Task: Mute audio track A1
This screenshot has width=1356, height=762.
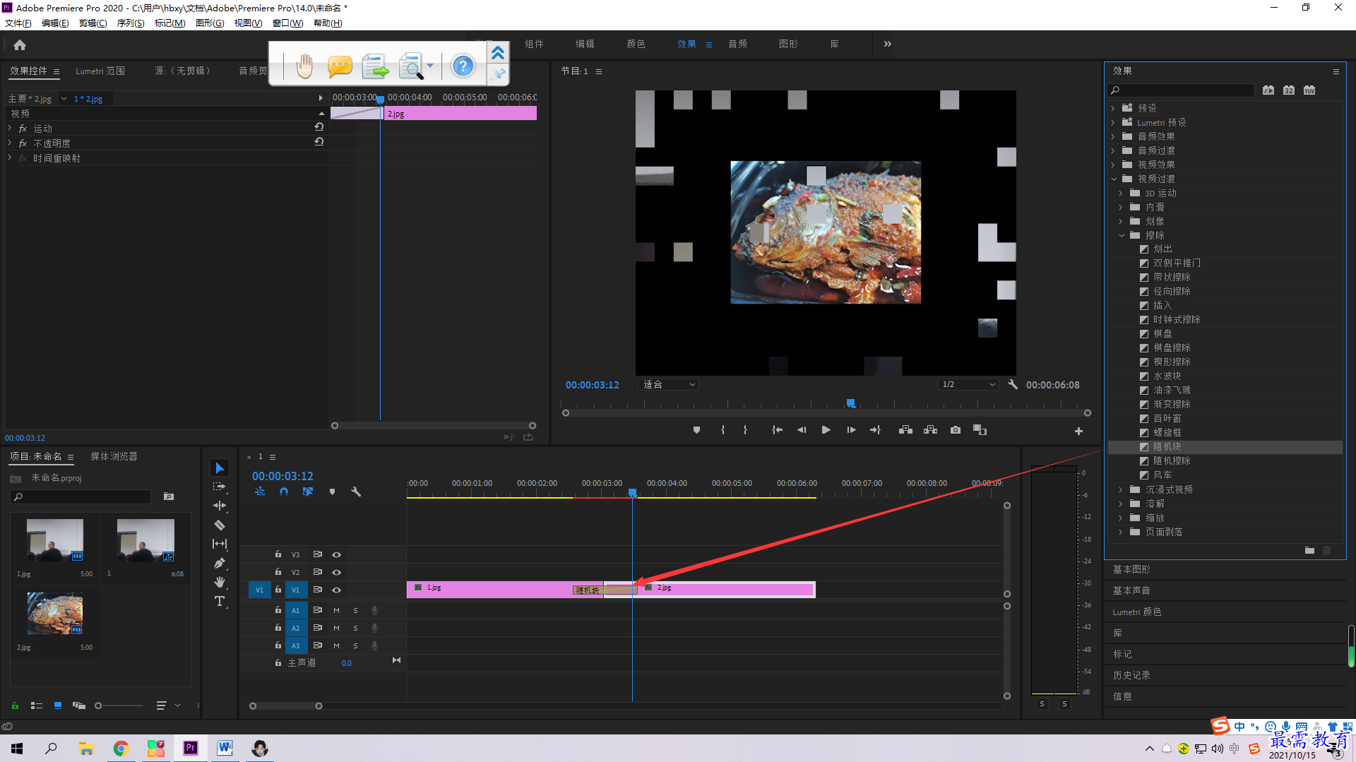Action: click(x=336, y=610)
